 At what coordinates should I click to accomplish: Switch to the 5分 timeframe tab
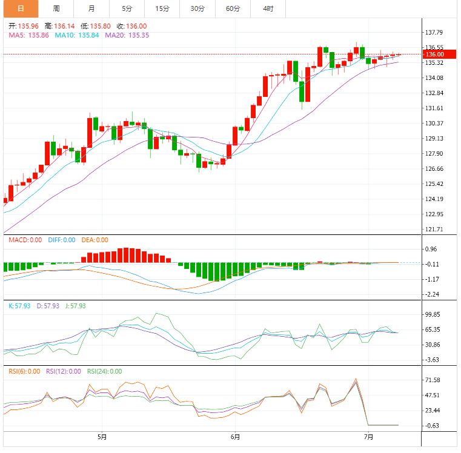(x=126, y=8)
